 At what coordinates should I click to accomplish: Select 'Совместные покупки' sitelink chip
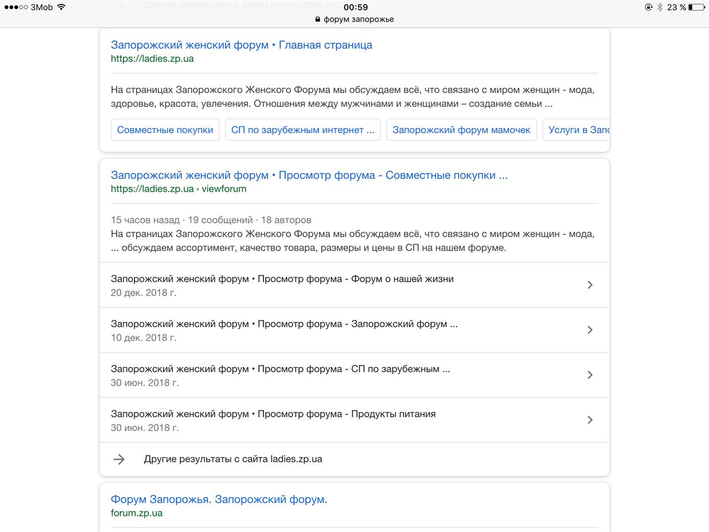coord(165,130)
